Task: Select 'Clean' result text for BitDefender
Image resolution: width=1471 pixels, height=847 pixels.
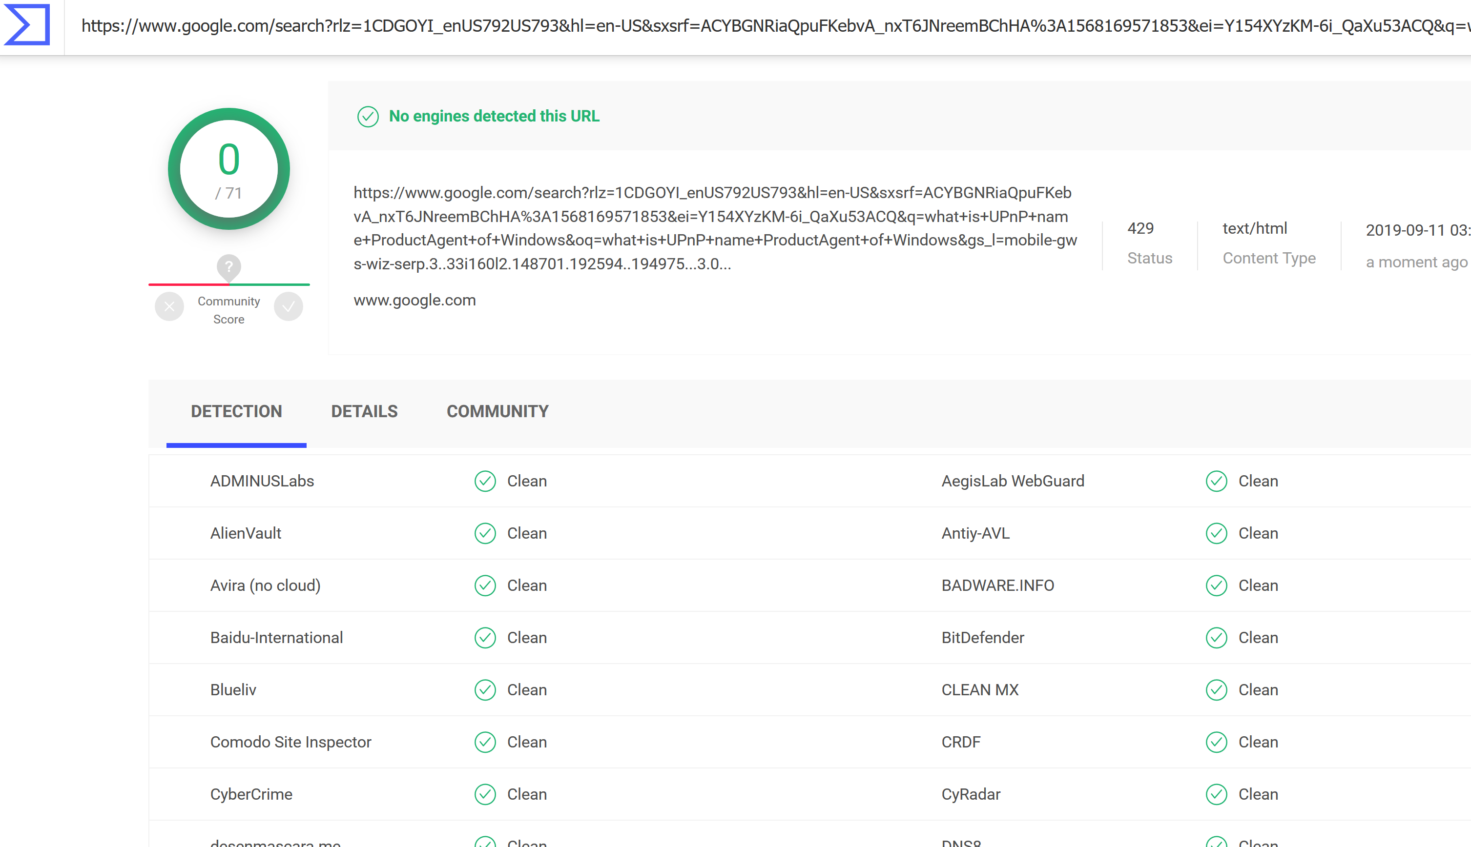Action: pos(1258,638)
